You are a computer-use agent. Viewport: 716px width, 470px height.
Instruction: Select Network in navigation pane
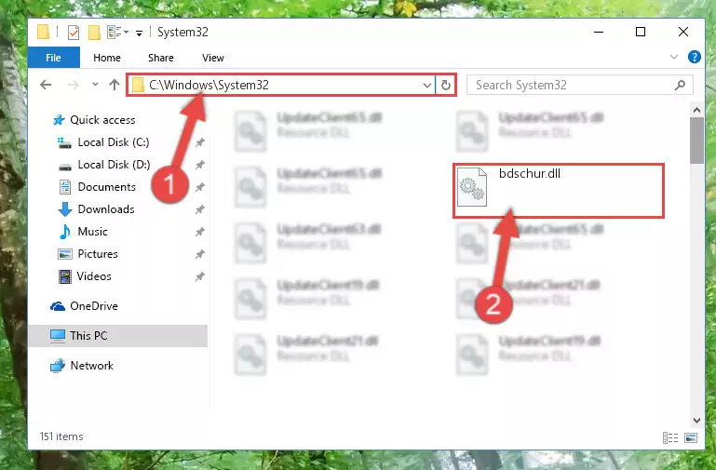tap(82, 366)
